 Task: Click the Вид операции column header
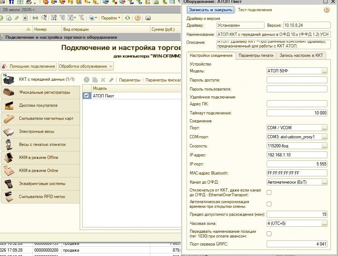click(106, 29)
